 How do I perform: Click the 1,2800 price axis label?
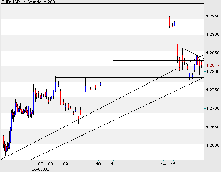[x=213, y=71]
